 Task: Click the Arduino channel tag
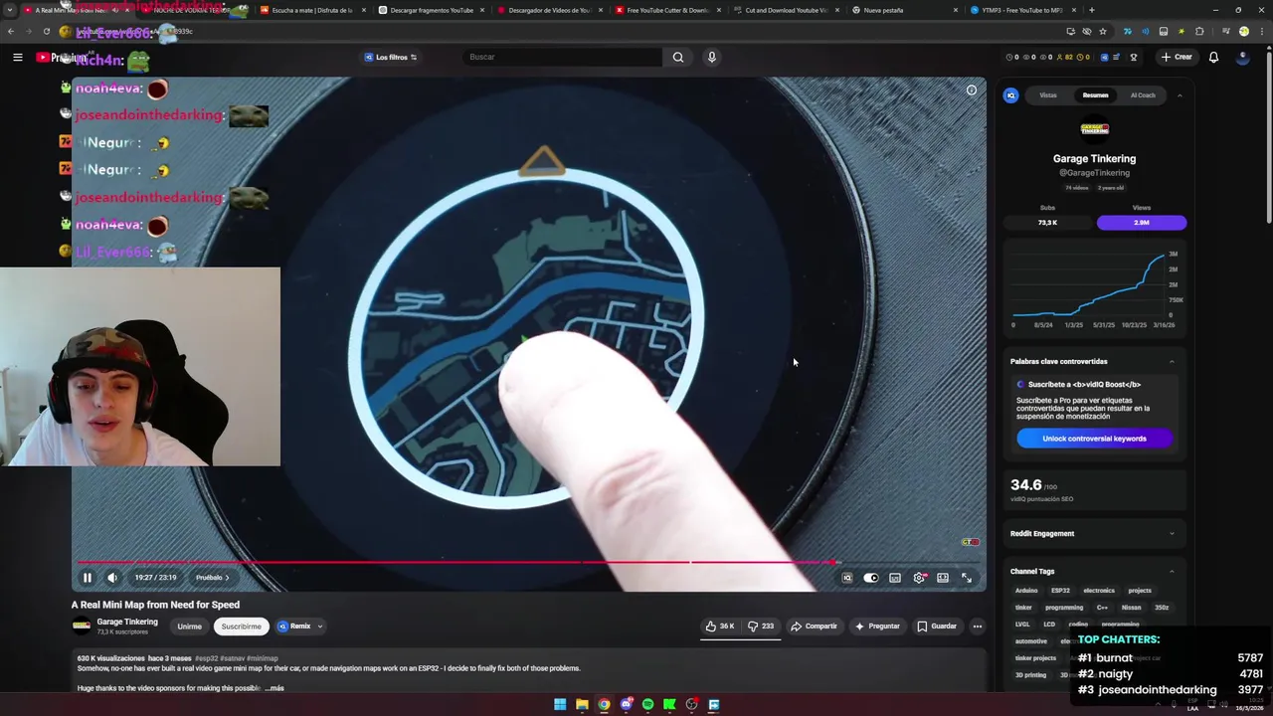(1025, 591)
